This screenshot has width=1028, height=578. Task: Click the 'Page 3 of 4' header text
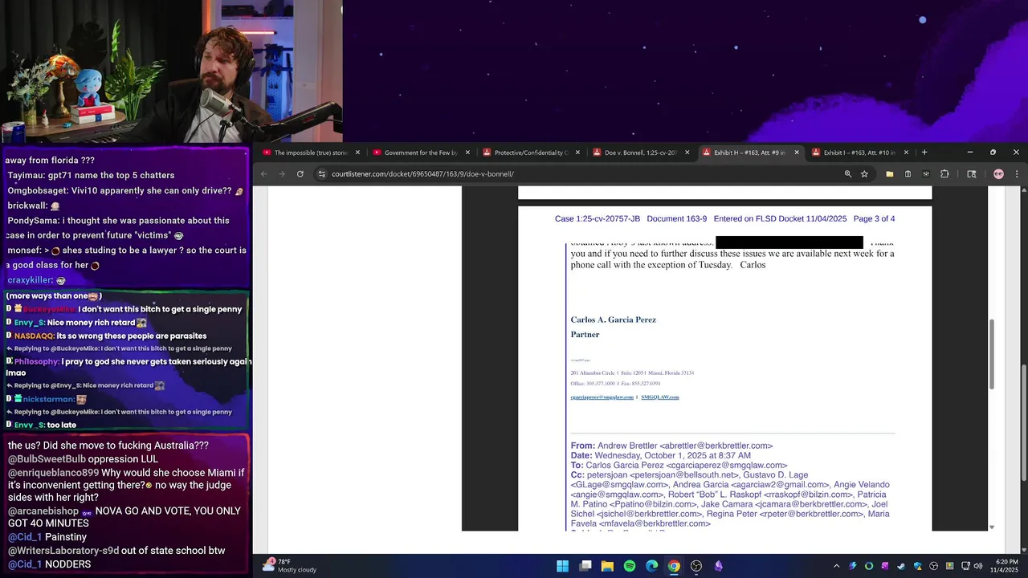tap(874, 218)
